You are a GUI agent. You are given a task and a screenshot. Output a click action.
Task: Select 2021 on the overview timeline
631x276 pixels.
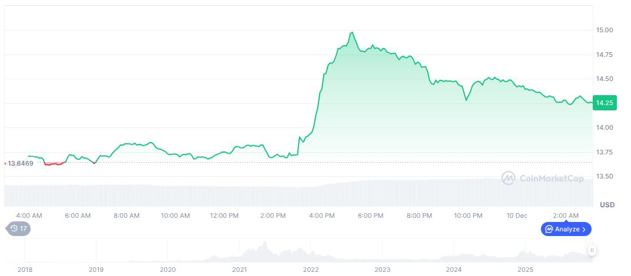pyautogui.click(x=240, y=270)
